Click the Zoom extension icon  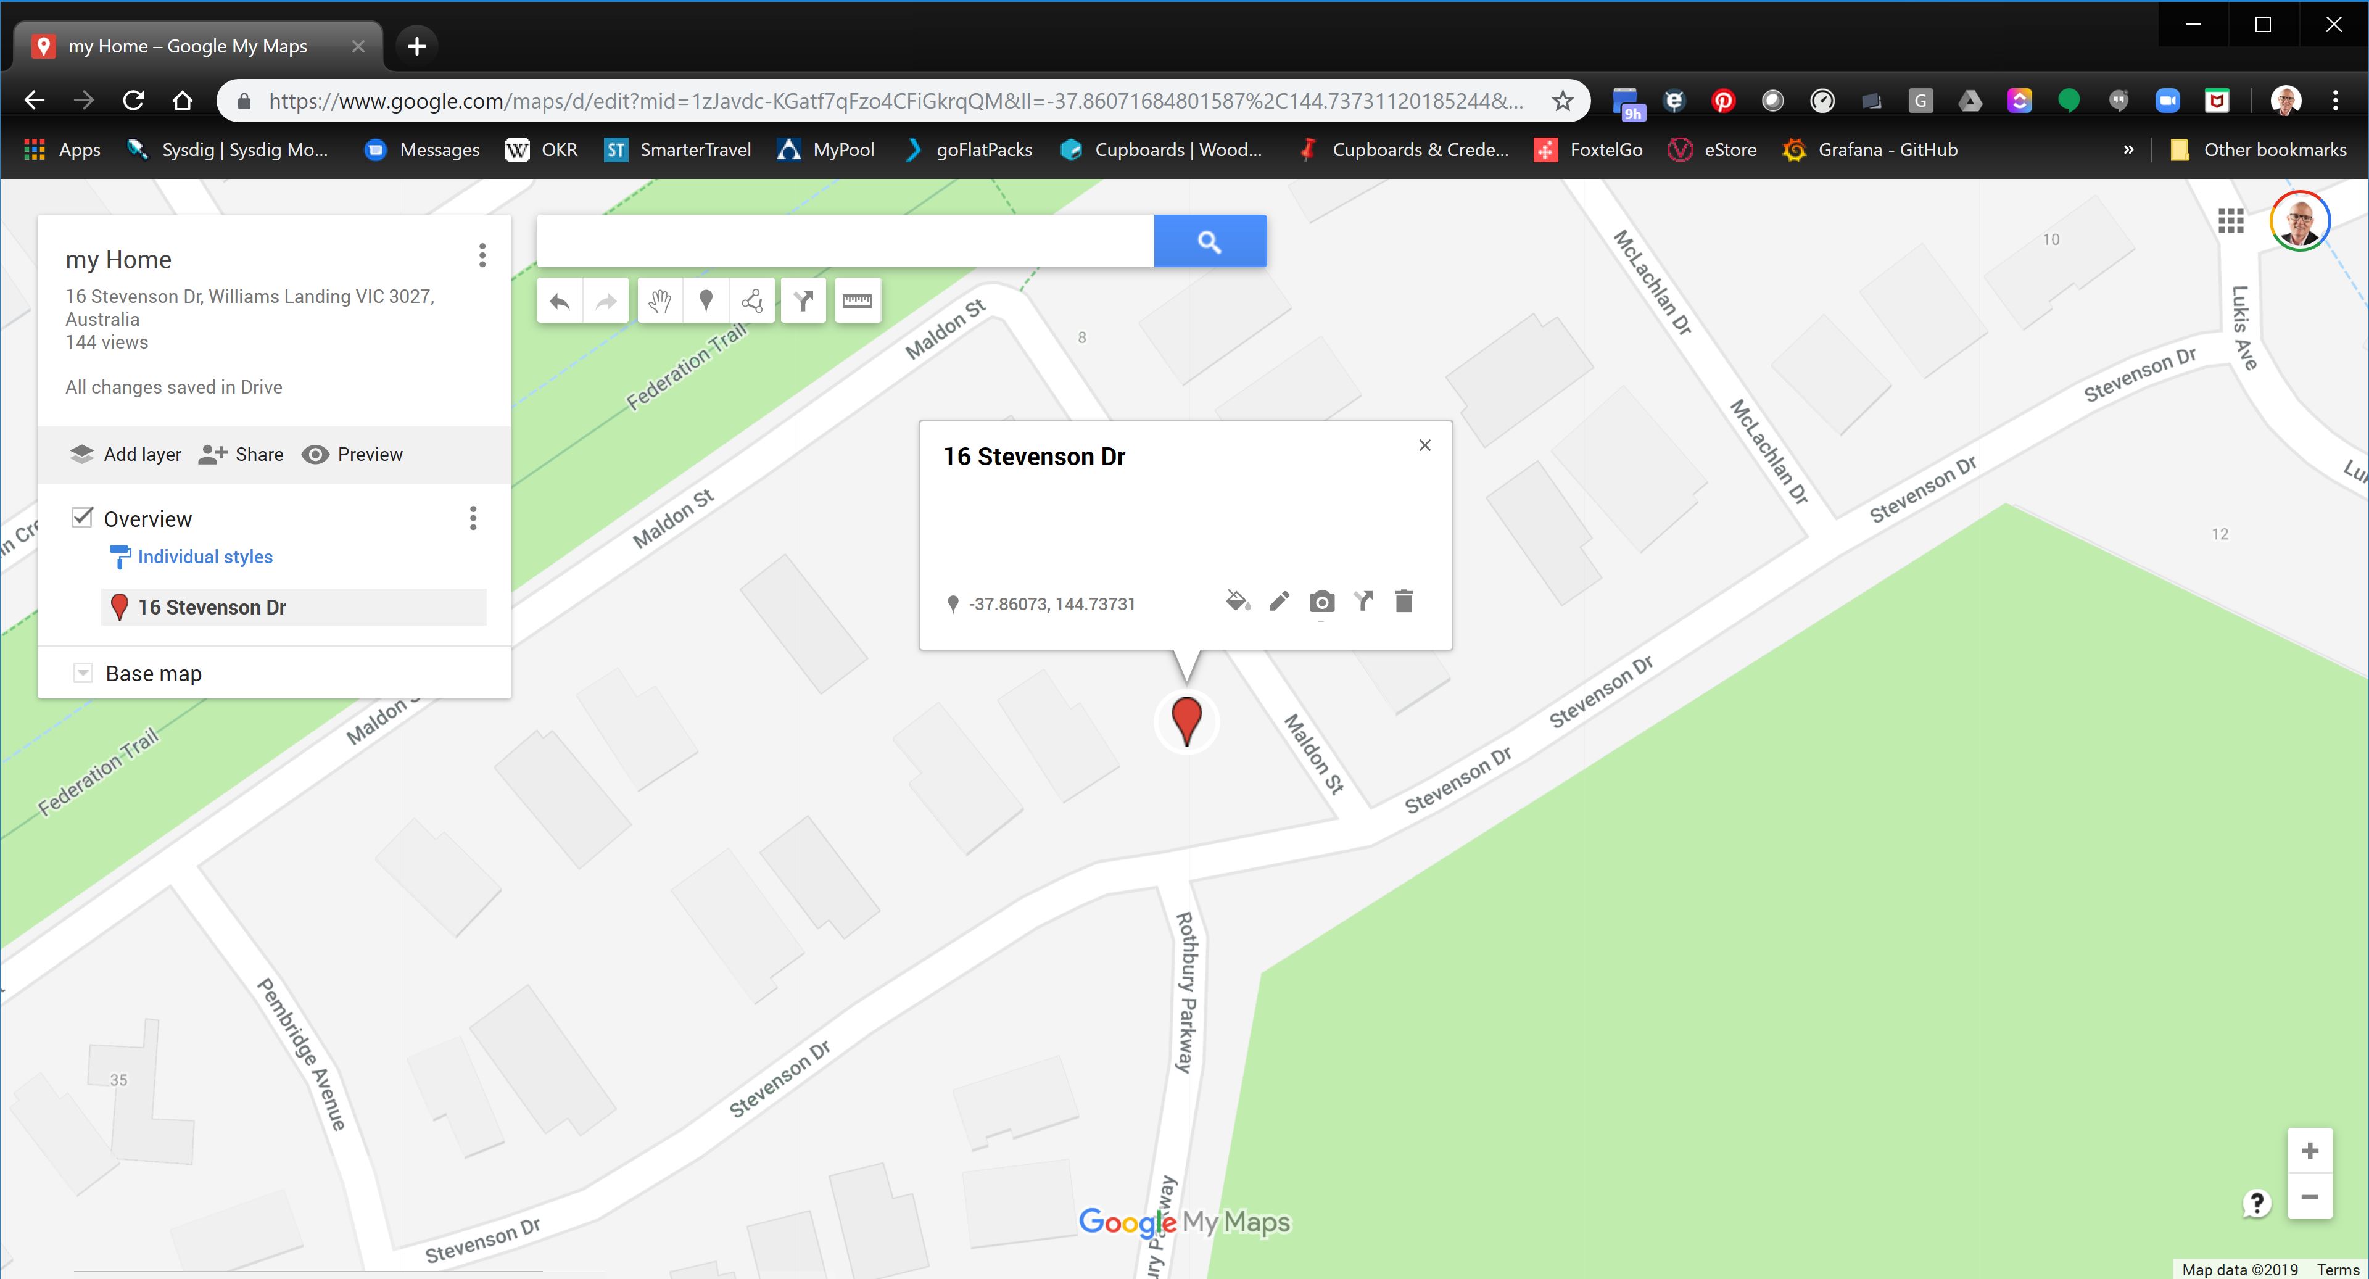tap(2168, 101)
